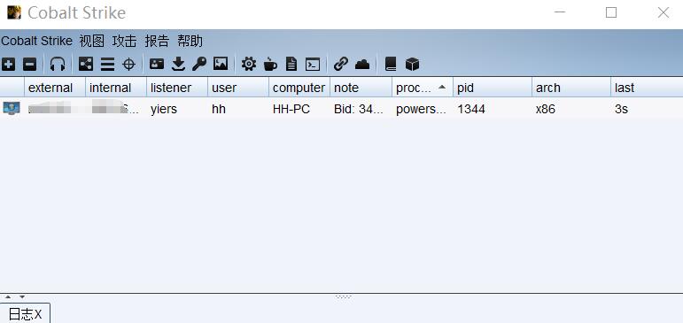Minimize the Cobalt Strike window
The width and height of the screenshot is (683, 323).
point(560,12)
